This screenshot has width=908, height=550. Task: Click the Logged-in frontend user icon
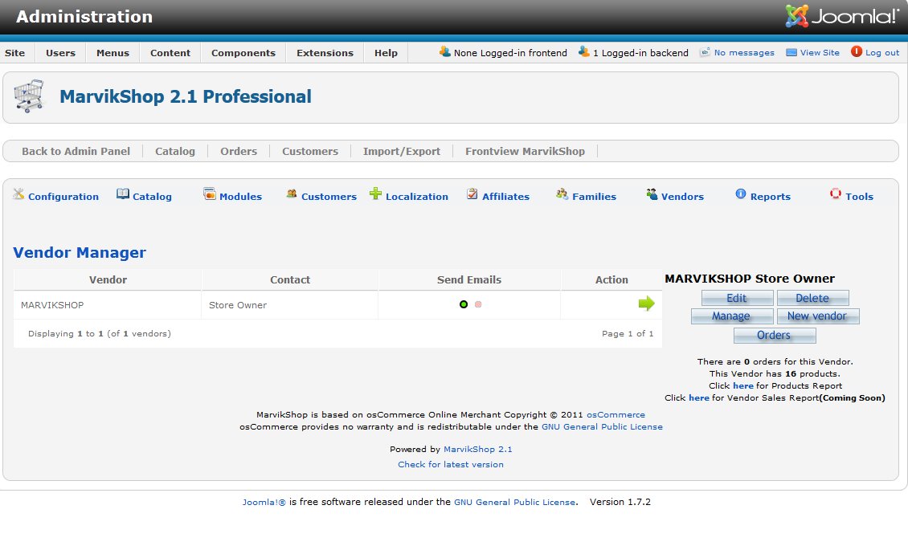(444, 51)
